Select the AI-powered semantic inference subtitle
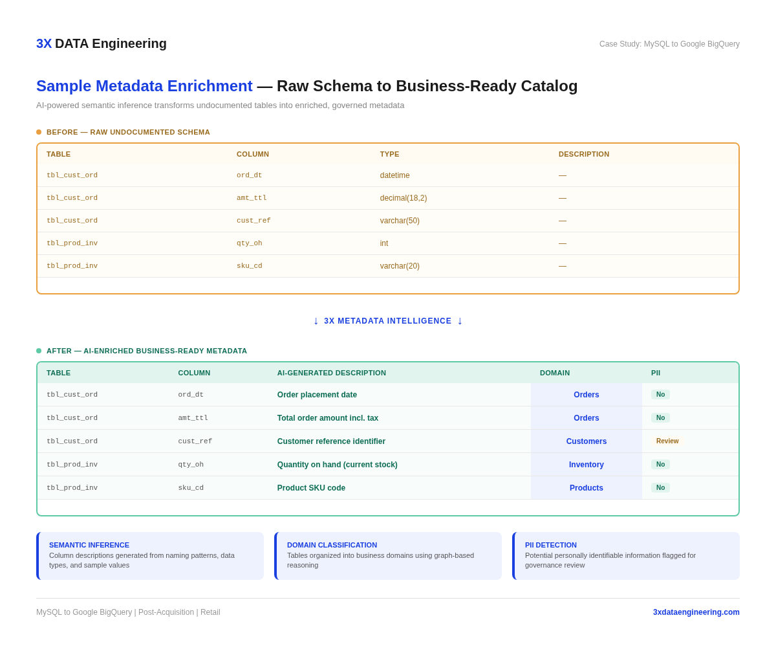 pyautogui.click(x=221, y=105)
